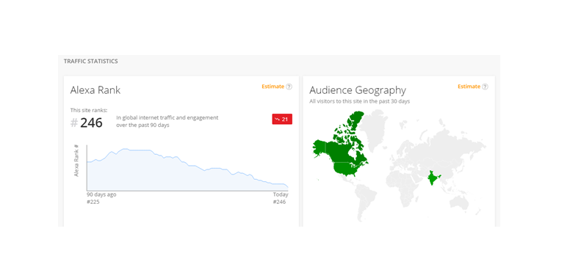
Task: Click the 90 days ago axis label
Action: [101, 195]
